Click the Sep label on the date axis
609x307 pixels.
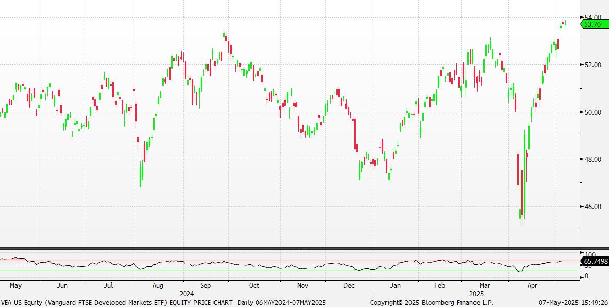205,286
